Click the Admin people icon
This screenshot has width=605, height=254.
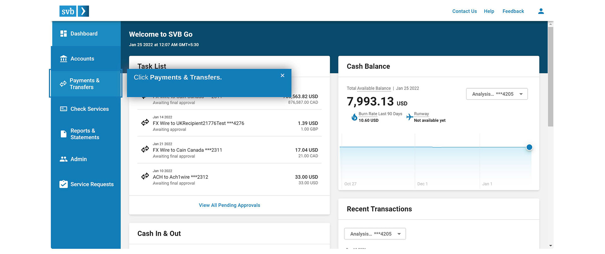63,159
